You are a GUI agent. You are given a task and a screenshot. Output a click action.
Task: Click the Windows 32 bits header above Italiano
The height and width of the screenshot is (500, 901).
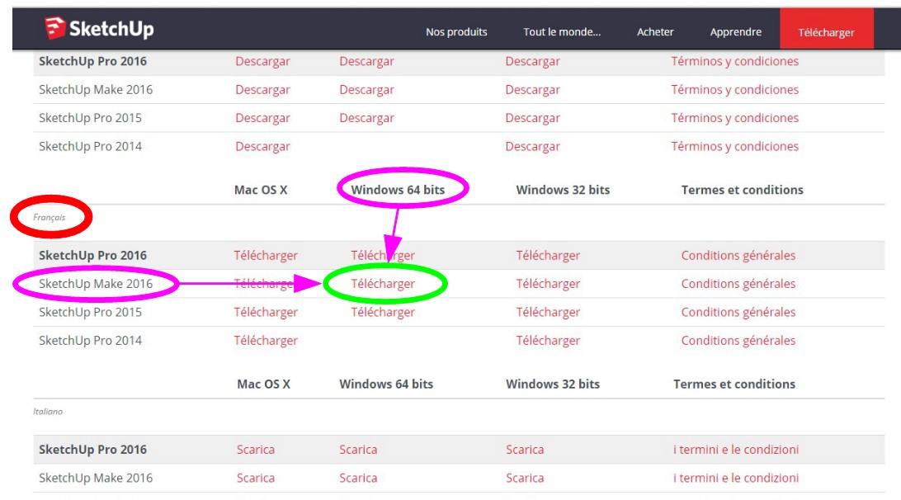[x=553, y=384]
